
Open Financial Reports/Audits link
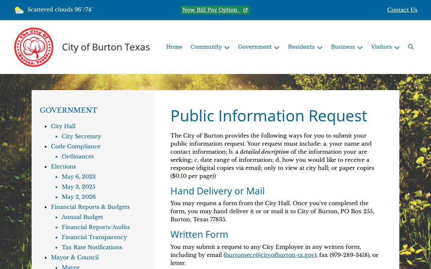96,227
